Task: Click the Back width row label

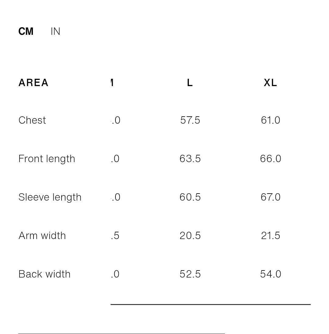Action: [44, 274]
